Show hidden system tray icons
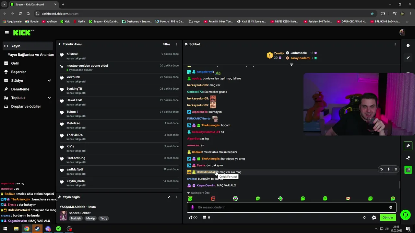Screen dimensions: 415x233 click(x=376, y=229)
